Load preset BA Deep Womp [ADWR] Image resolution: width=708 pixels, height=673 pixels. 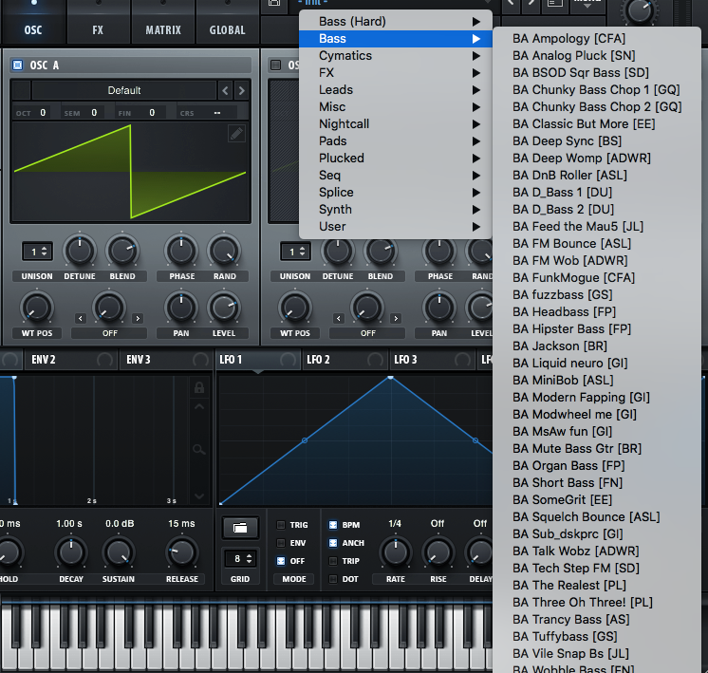tap(597, 159)
